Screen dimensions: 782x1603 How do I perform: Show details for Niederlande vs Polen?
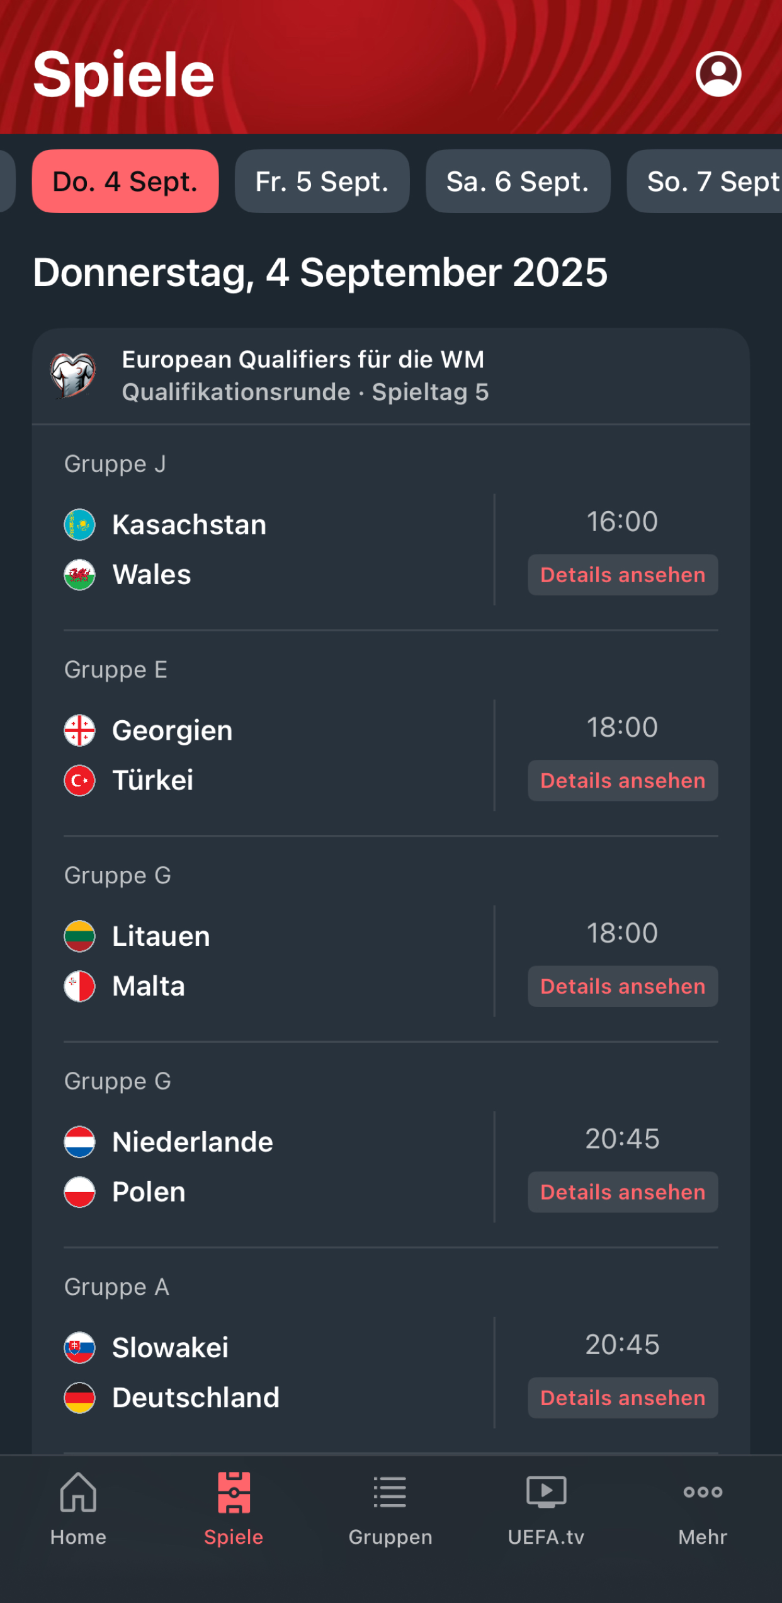[623, 1192]
